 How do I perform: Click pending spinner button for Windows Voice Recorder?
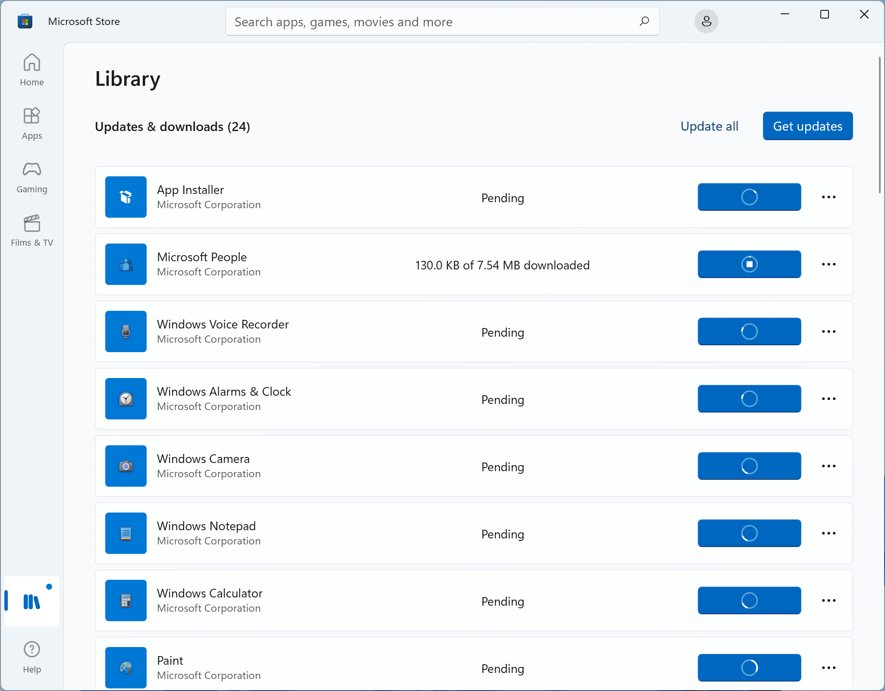[x=750, y=331]
